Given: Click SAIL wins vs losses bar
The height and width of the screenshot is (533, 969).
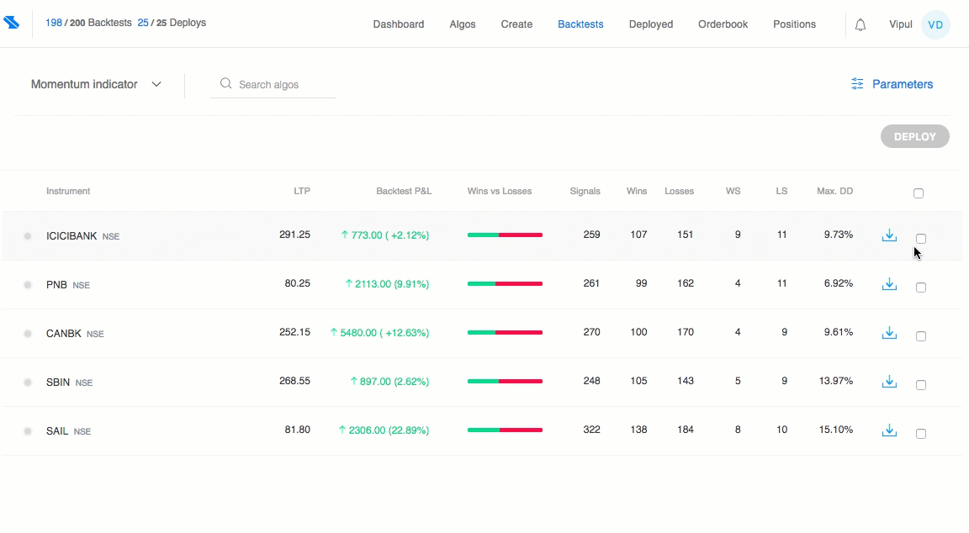Looking at the screenshot, I should coord(505,430).
